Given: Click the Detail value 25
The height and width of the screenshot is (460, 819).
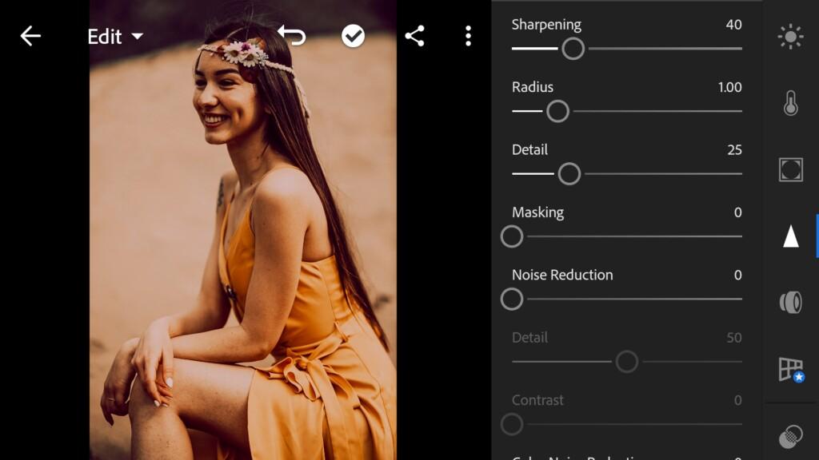Looking at the screenshot, I should (734, 149).
